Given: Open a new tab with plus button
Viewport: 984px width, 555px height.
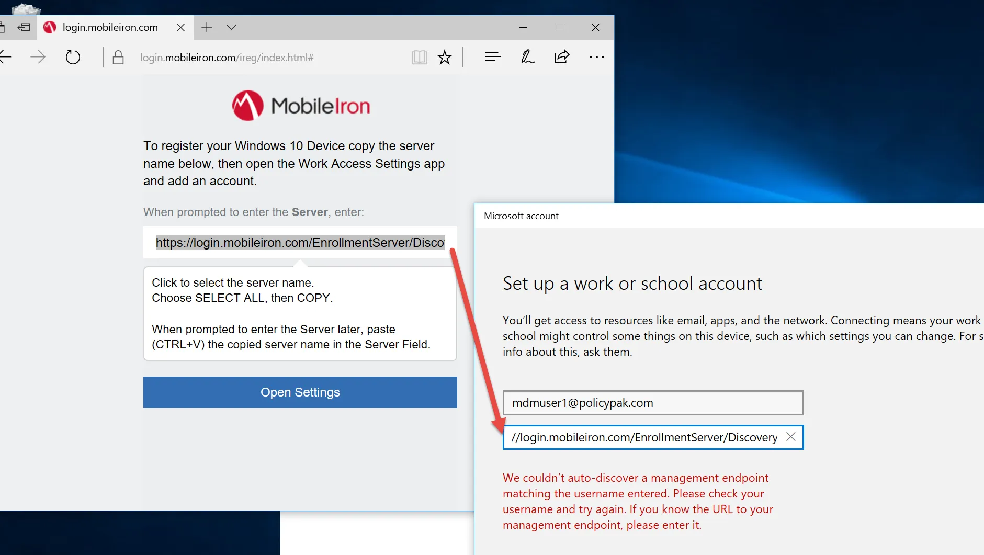Looking at the screenshot, I should (x=207, y=27).
